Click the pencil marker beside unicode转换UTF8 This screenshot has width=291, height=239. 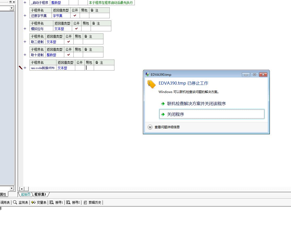[21, 68]
